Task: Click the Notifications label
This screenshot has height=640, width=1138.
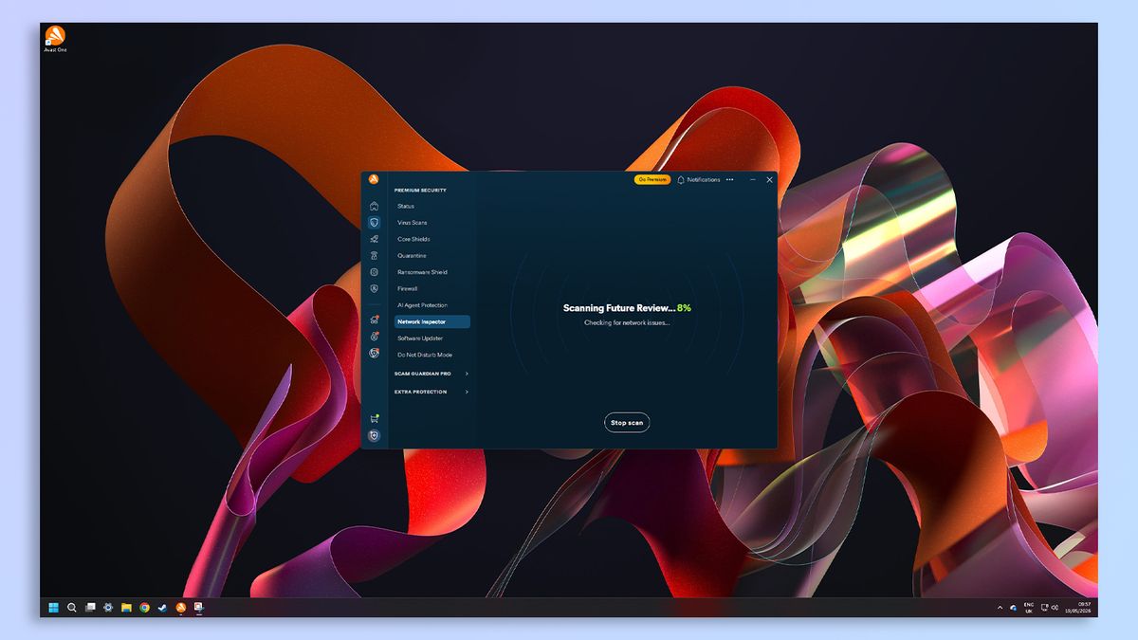Action: pos(704,179)
